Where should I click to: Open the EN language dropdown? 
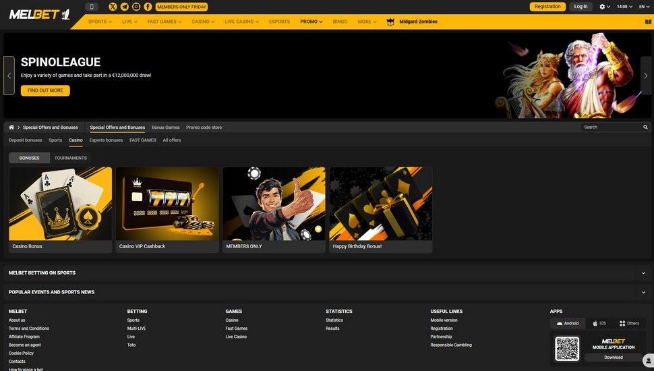point(644,7)
